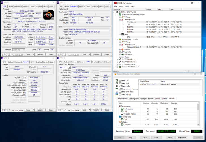Click the AMD Ryzen 7 1700X chip icon
206x142 pixels.
(120, 39)
